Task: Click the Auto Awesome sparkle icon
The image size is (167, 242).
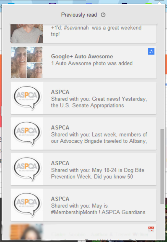Action: point(151,51)
